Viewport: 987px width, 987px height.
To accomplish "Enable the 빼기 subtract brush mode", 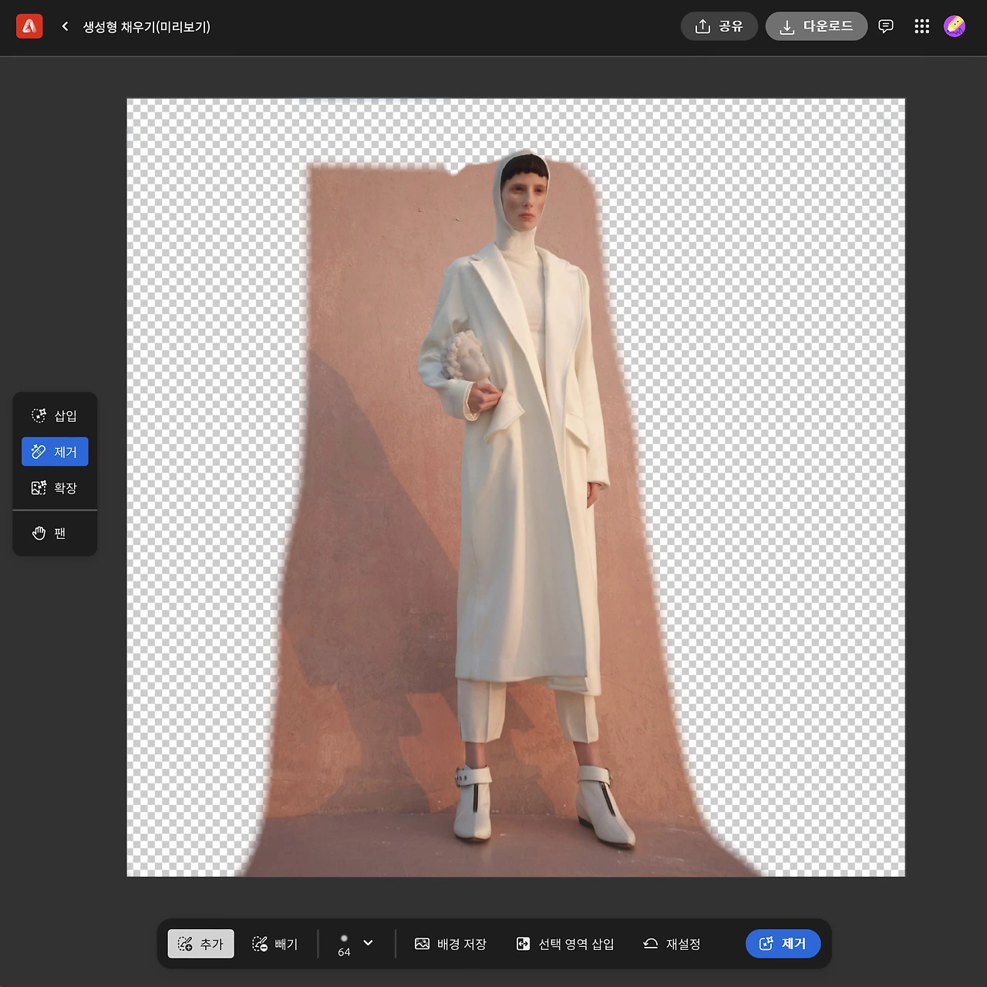I will (x=275, y=944).
